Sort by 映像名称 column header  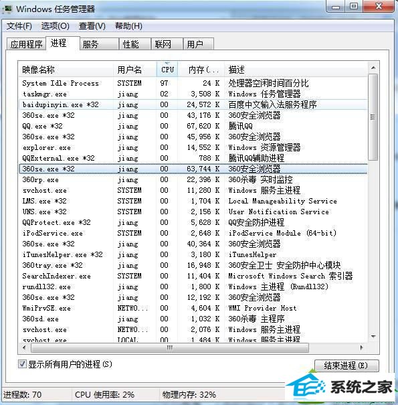[x=66, y=70]
